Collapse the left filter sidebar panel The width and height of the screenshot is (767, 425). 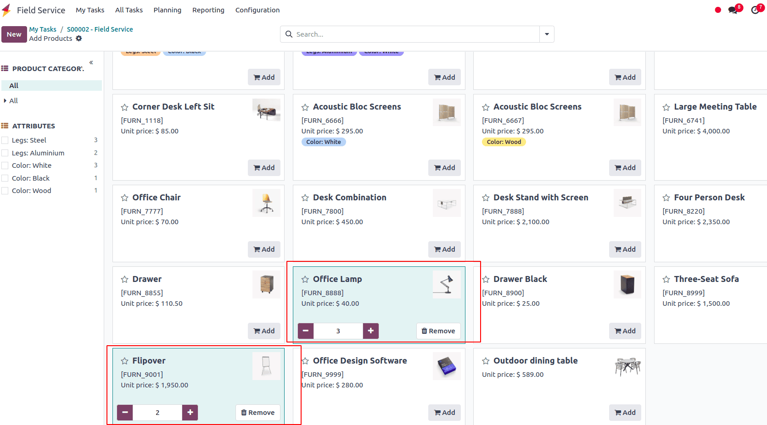click(91, 62)
